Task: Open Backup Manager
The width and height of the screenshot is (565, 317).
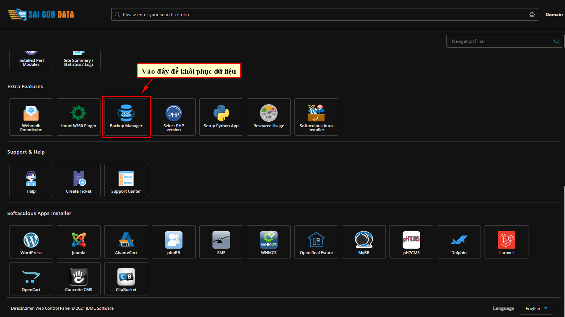Action: (126, 117)
